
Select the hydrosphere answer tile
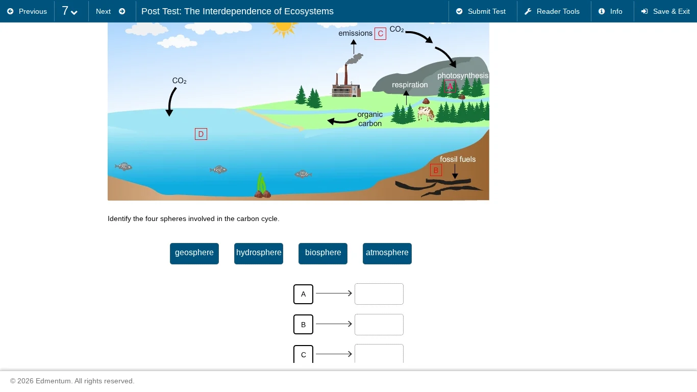[259, 253]
